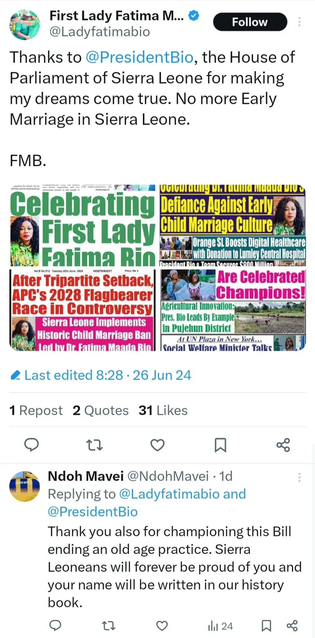Like Ndoh Mavei's reply
Viewport: 315px width, 638px height.
162,626
